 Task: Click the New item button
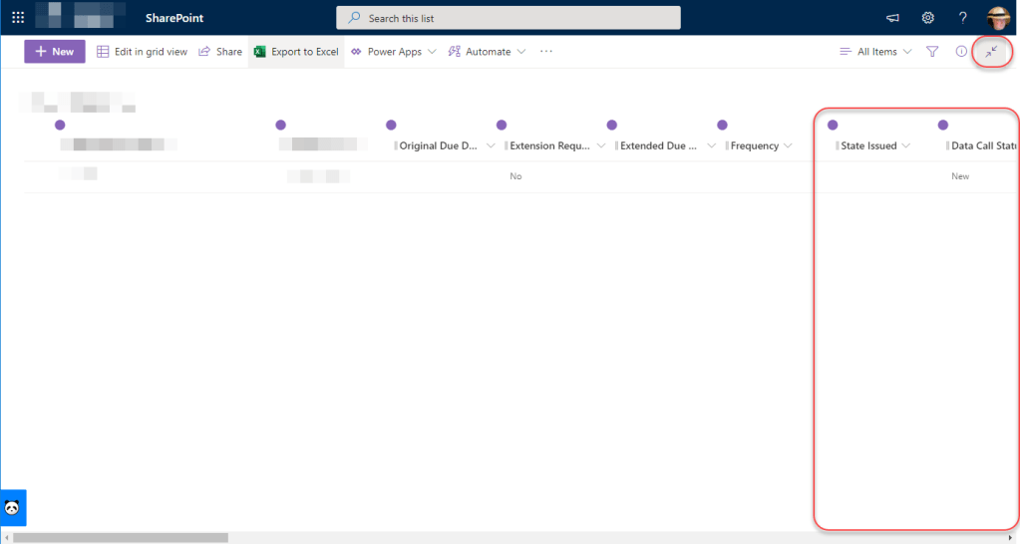click(x=55, y=52)
